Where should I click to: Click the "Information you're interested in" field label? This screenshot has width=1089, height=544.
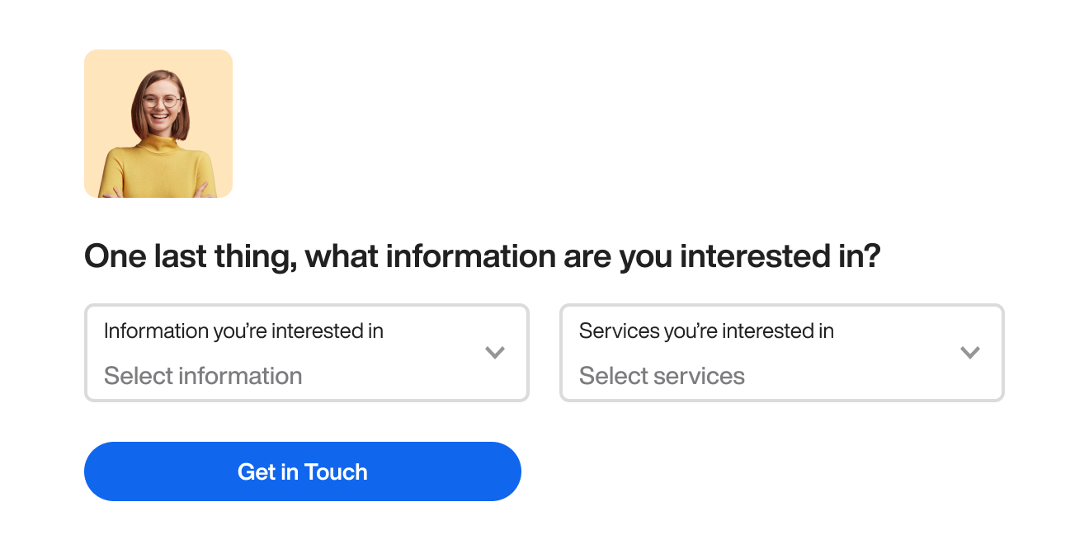[243, 331]
